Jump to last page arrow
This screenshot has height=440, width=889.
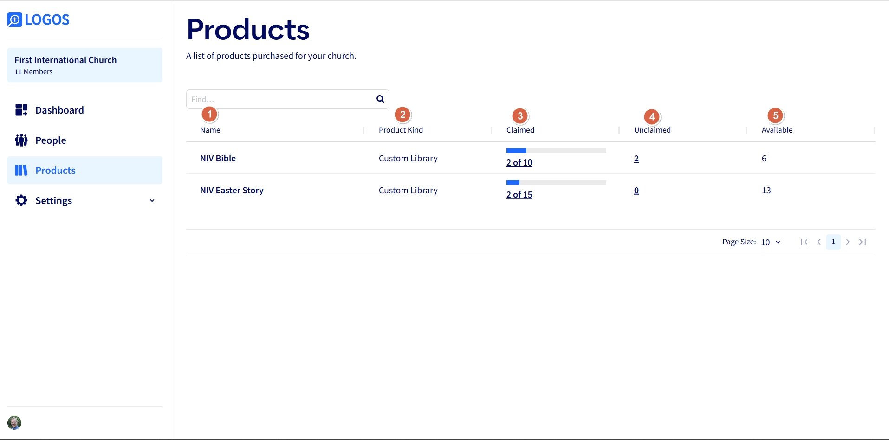[863, 242]
